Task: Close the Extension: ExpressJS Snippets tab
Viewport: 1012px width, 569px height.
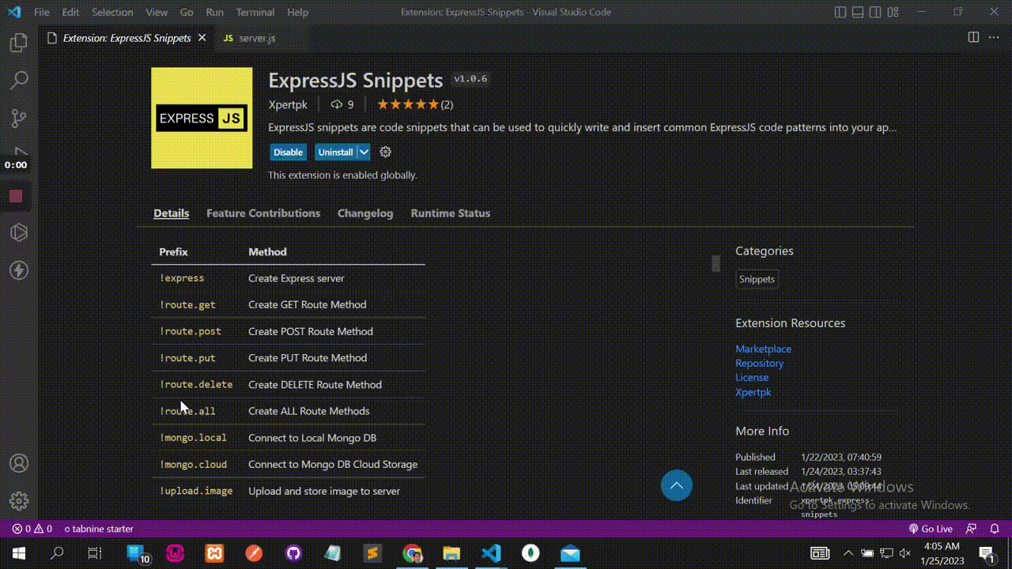Action: click(x=202, y=38)
